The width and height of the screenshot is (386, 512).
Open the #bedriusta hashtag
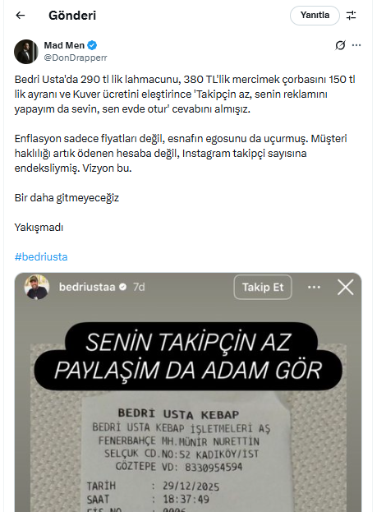(41, 257)
